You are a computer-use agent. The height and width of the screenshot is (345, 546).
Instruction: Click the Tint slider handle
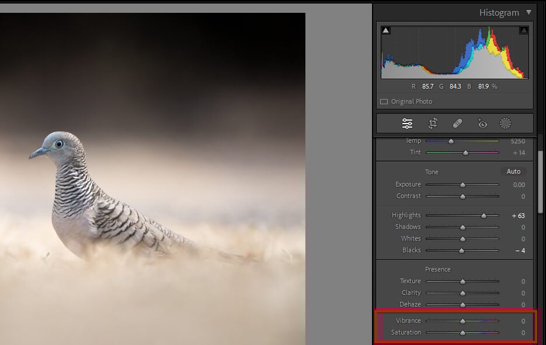click(x=465, y=153)
